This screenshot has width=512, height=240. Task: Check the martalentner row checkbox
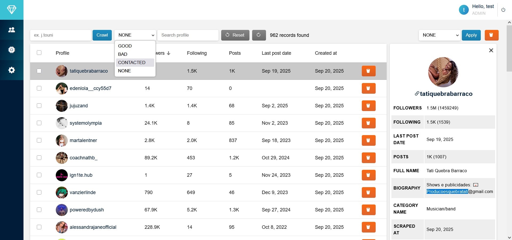point(39,140)
